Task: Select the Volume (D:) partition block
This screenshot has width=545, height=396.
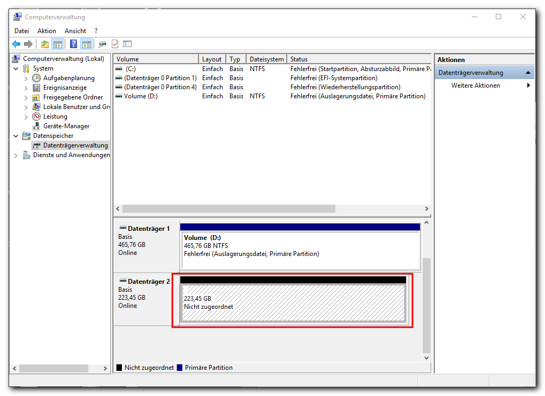Action: pos(301,250)
